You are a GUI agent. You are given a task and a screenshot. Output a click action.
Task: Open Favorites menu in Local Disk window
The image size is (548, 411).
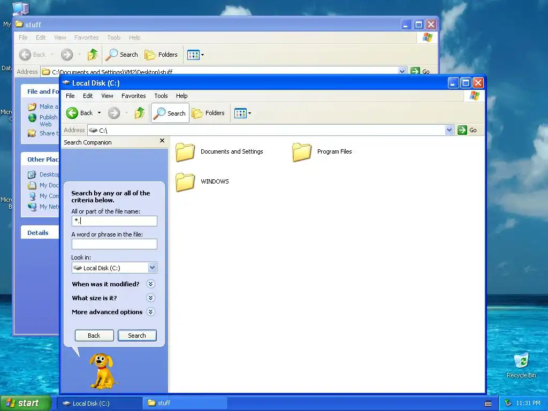133,96
